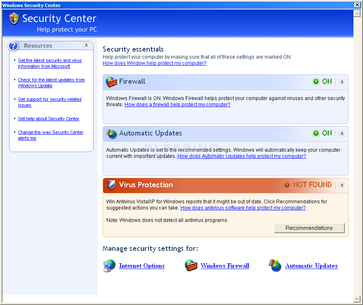Click the scrollbar up arrow
The image size is (363, 305).
(357, 14)
